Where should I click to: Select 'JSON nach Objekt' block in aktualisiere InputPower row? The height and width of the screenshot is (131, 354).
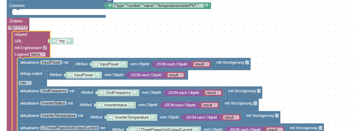tap(172, 64)
